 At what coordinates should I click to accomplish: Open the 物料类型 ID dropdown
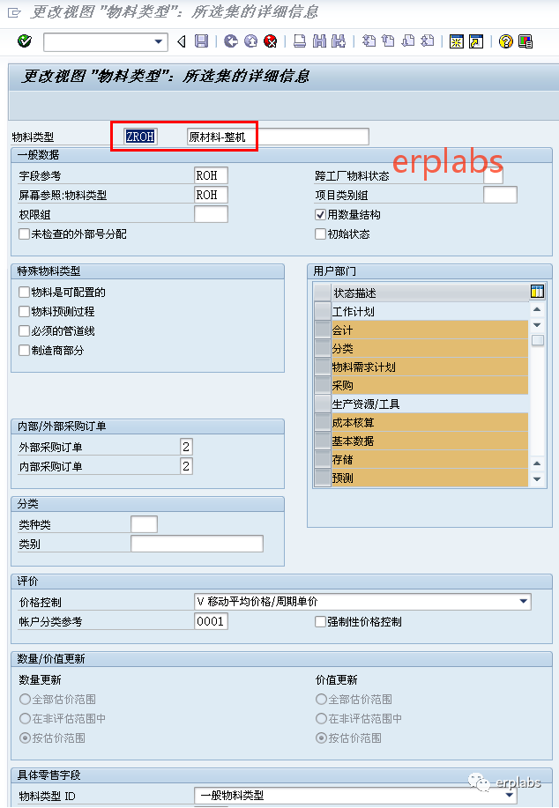(509, 795)
